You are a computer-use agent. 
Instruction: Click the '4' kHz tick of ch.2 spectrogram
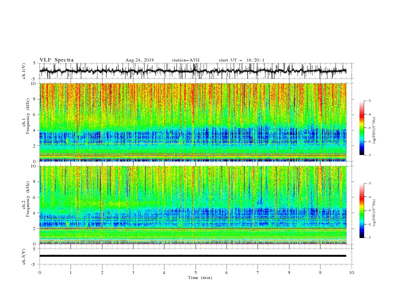[x=35, y=213]
